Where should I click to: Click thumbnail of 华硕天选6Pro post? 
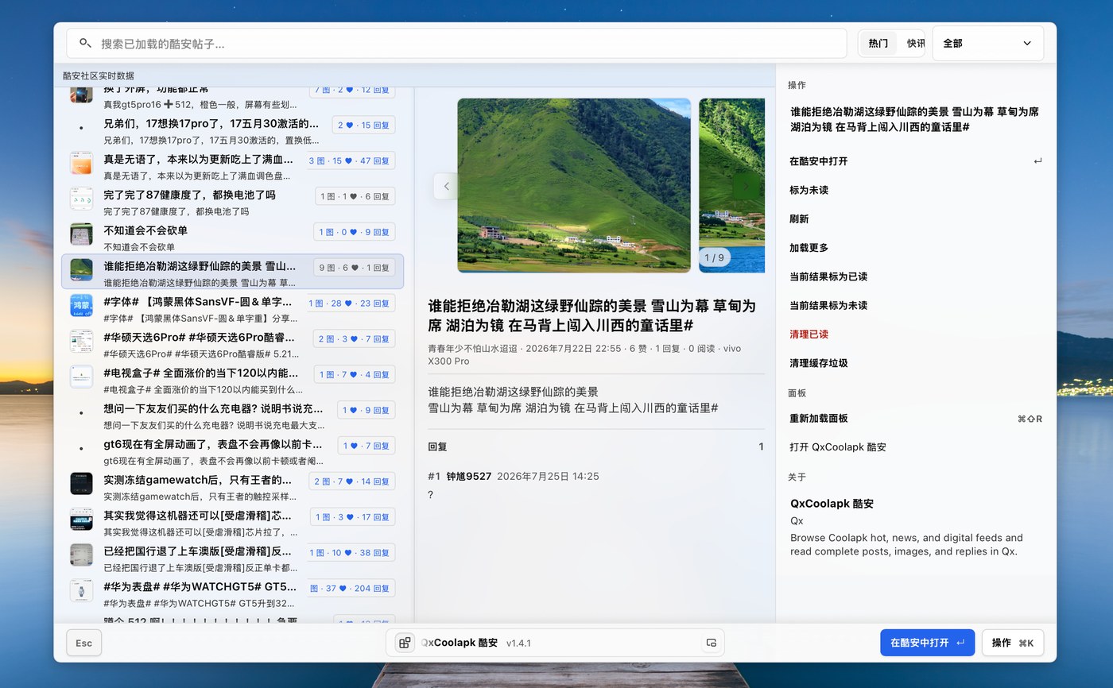pos(81,341)
